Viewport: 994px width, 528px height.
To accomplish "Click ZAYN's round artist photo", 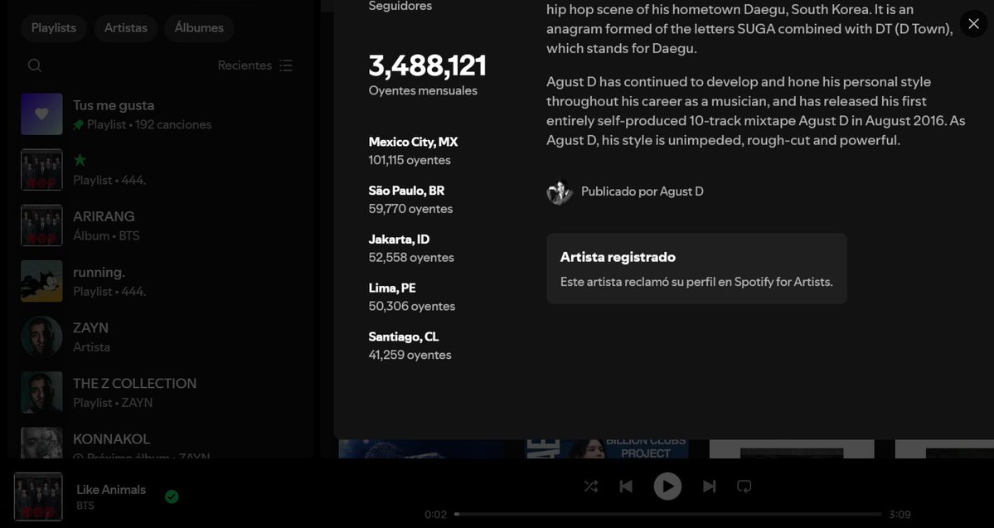I will click(x=41, y=337).
